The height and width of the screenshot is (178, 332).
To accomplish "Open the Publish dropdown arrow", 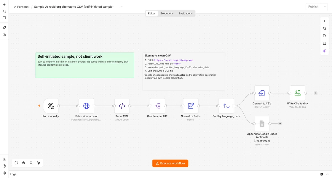I will pyautogui.click(x=324, y=7).
